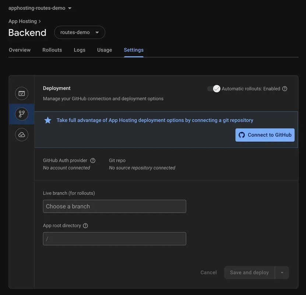Click into the App root directory input
306x295 pixels.
pyautogui.click(x=115, y=239)
